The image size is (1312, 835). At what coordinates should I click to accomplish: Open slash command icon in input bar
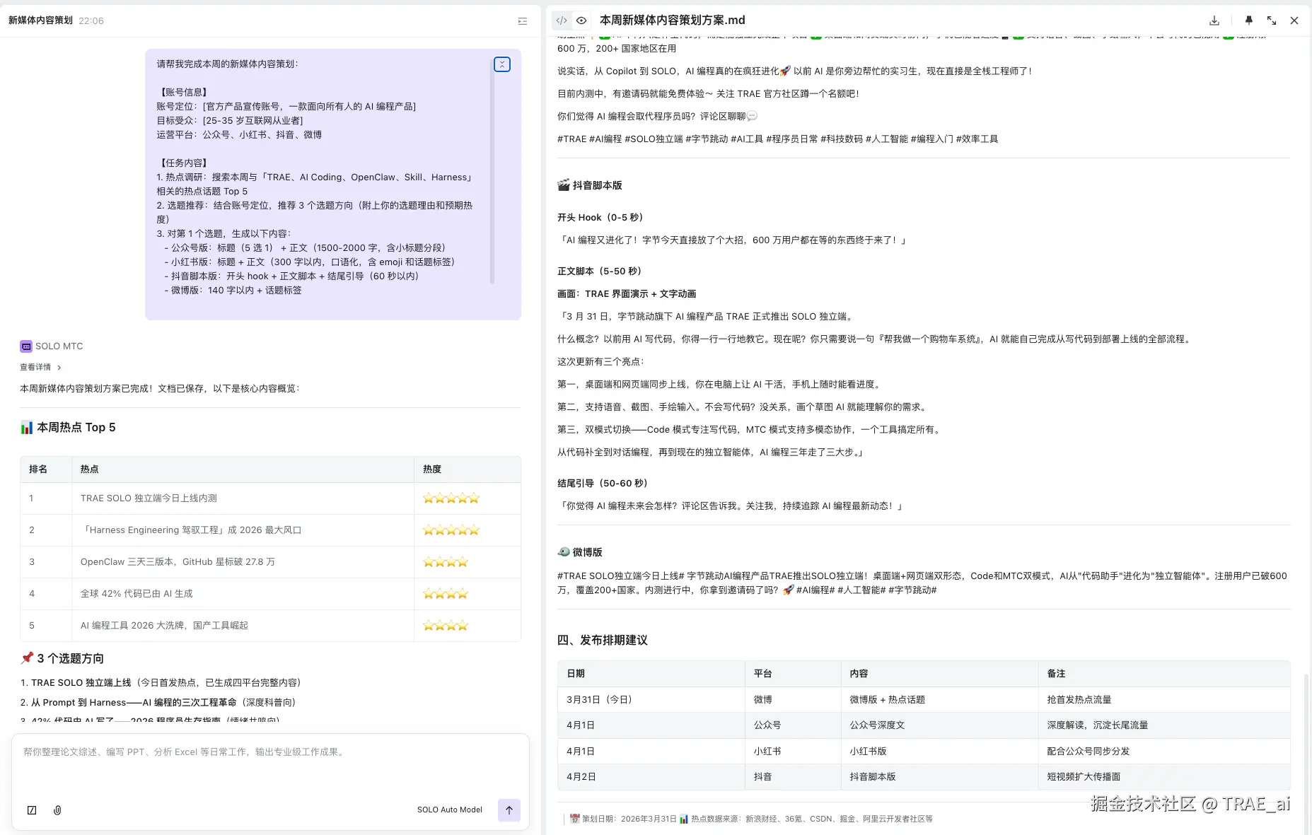click(32, 810)
